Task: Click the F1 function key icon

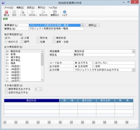Action: 5,122
